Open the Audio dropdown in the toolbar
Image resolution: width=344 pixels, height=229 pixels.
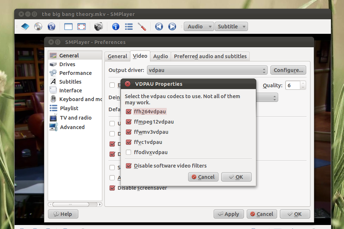pyautogui.click(x=198, y=26)
